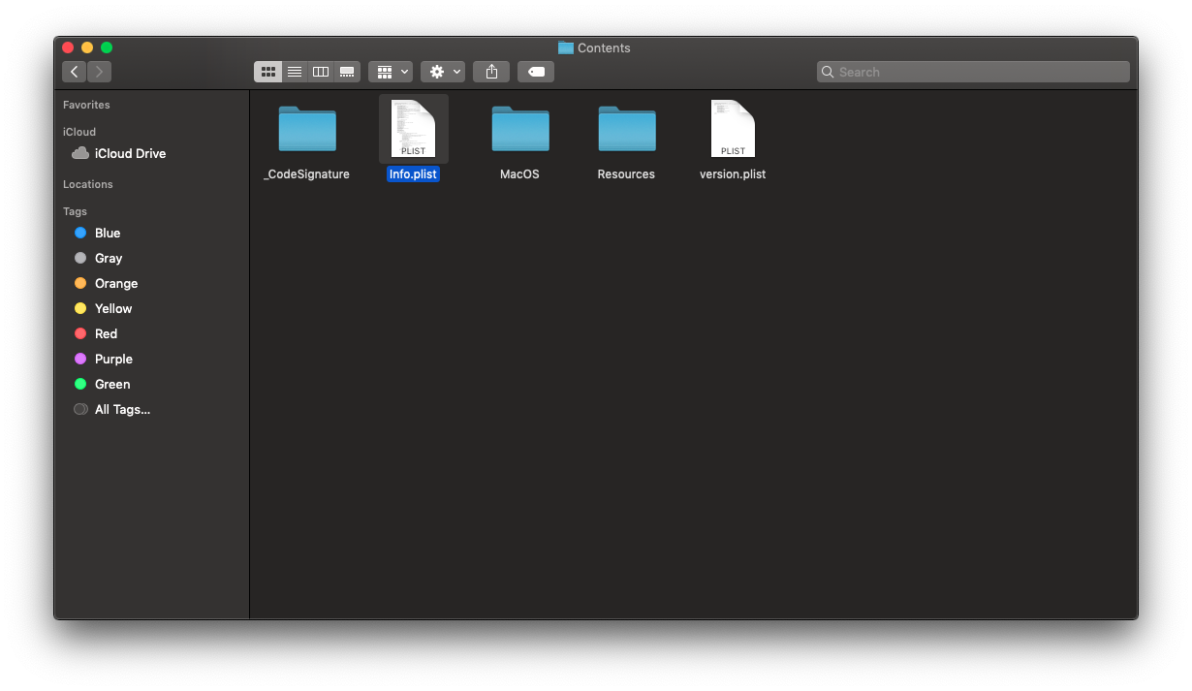Focus the Search field
The image size is (1192, 691).
tap(973, 72)
